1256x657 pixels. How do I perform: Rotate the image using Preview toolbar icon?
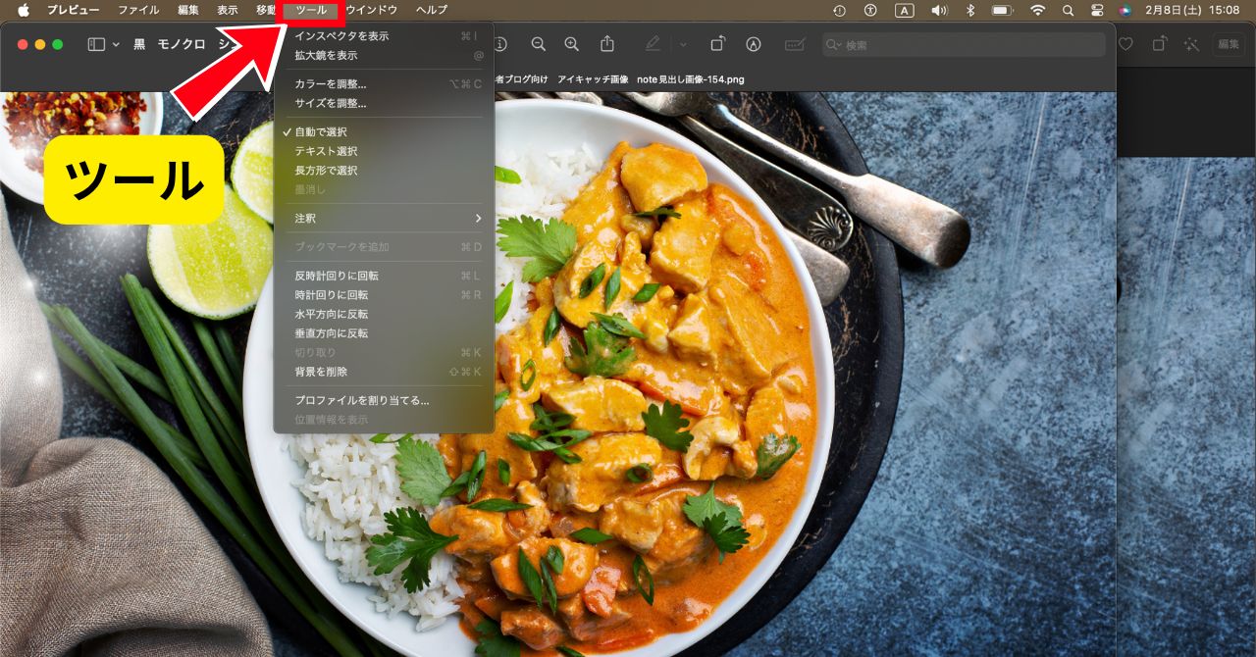(718, 44)
